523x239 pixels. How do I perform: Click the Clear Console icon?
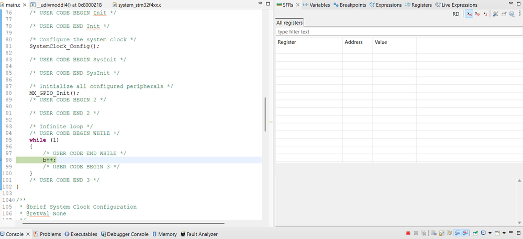(x=434, y=233)
